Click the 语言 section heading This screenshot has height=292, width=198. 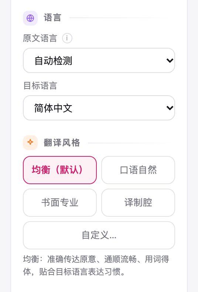click(52, 18)
